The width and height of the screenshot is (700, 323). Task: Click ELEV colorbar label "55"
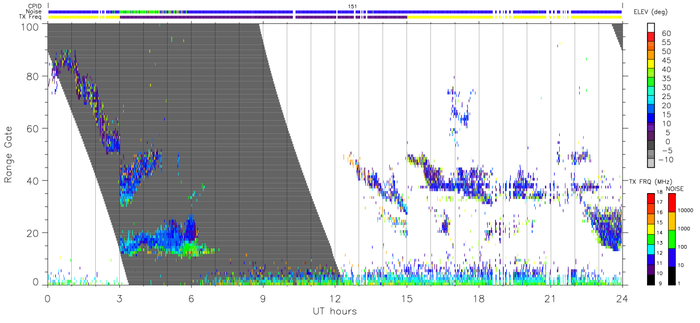click(x=666, y=42)
